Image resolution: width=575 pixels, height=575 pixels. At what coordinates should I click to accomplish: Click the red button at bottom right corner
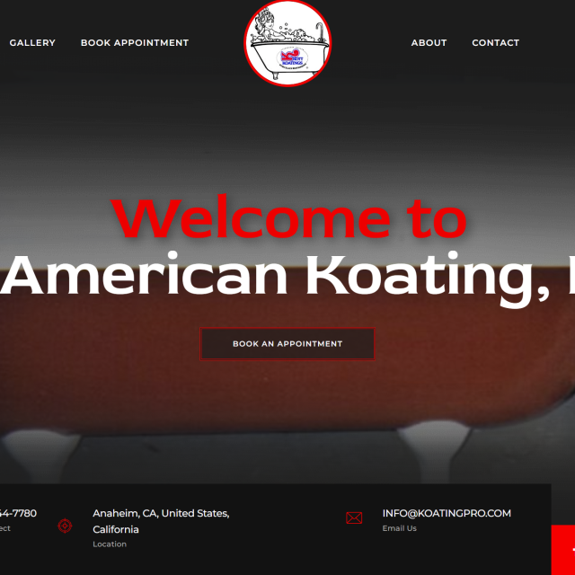click(x=563, y=550)
